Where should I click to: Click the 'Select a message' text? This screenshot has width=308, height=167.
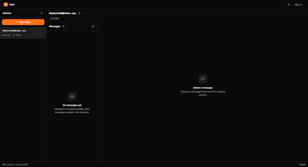coord(203,88)
